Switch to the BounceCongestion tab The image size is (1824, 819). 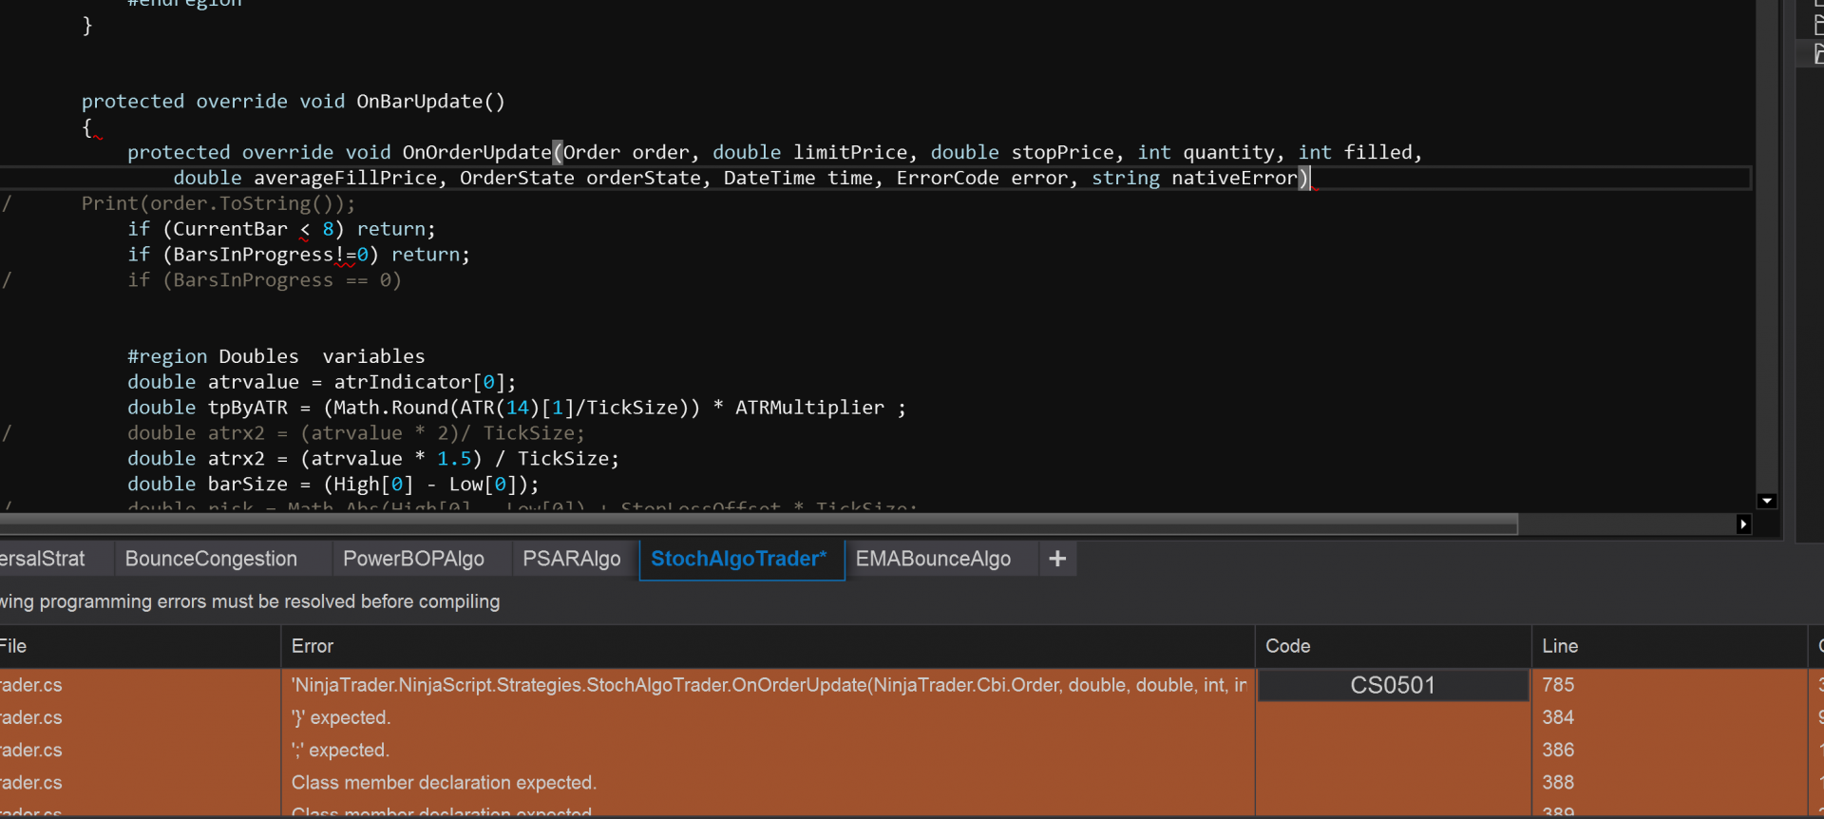[211, 559]
